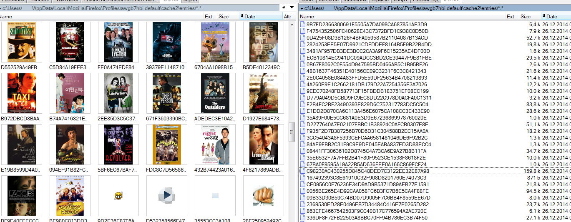Select the play button image thumbnail

pos(167,195)
